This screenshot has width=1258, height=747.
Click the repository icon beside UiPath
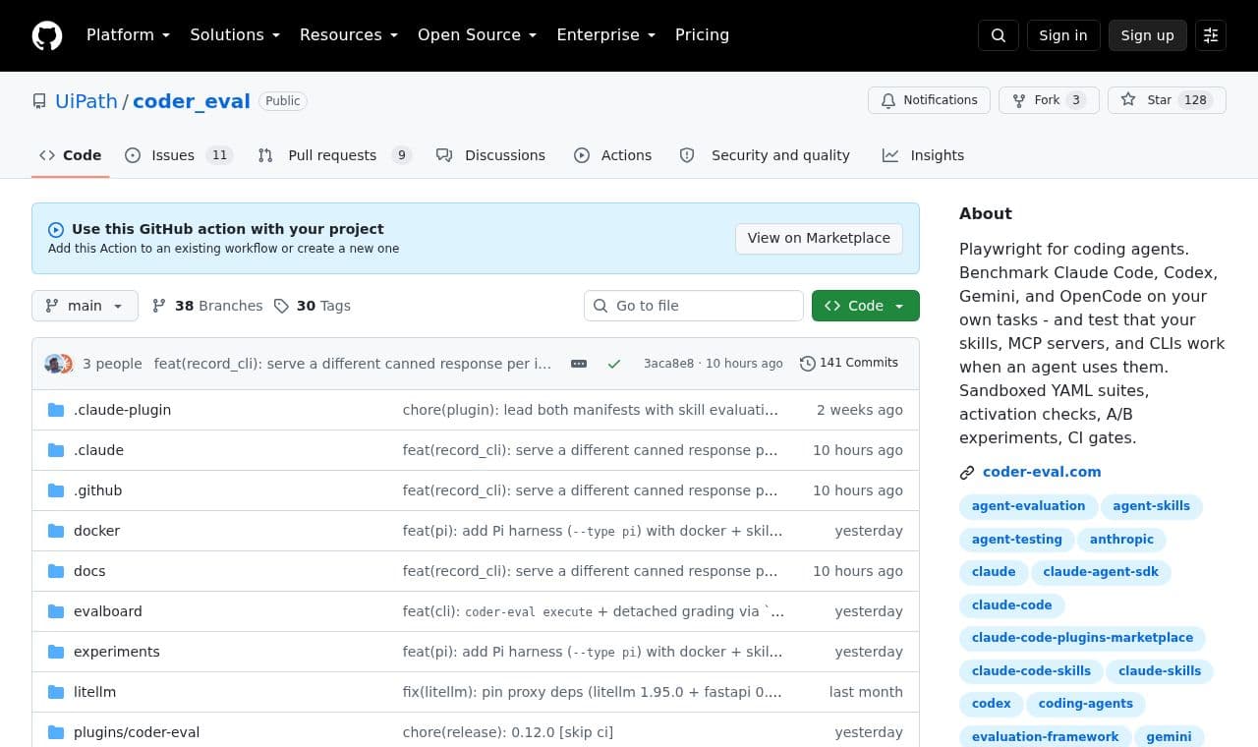[x=39, y=101]
